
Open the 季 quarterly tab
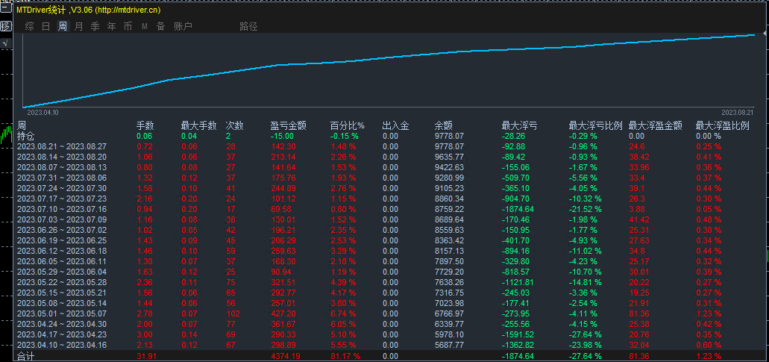point(95,26)
